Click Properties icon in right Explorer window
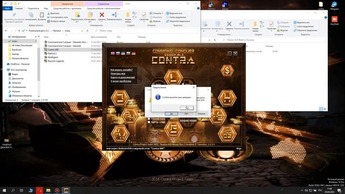 271,24
